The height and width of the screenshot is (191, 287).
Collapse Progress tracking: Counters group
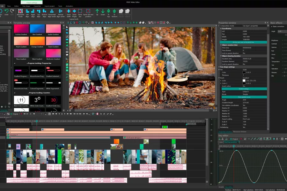15,93
